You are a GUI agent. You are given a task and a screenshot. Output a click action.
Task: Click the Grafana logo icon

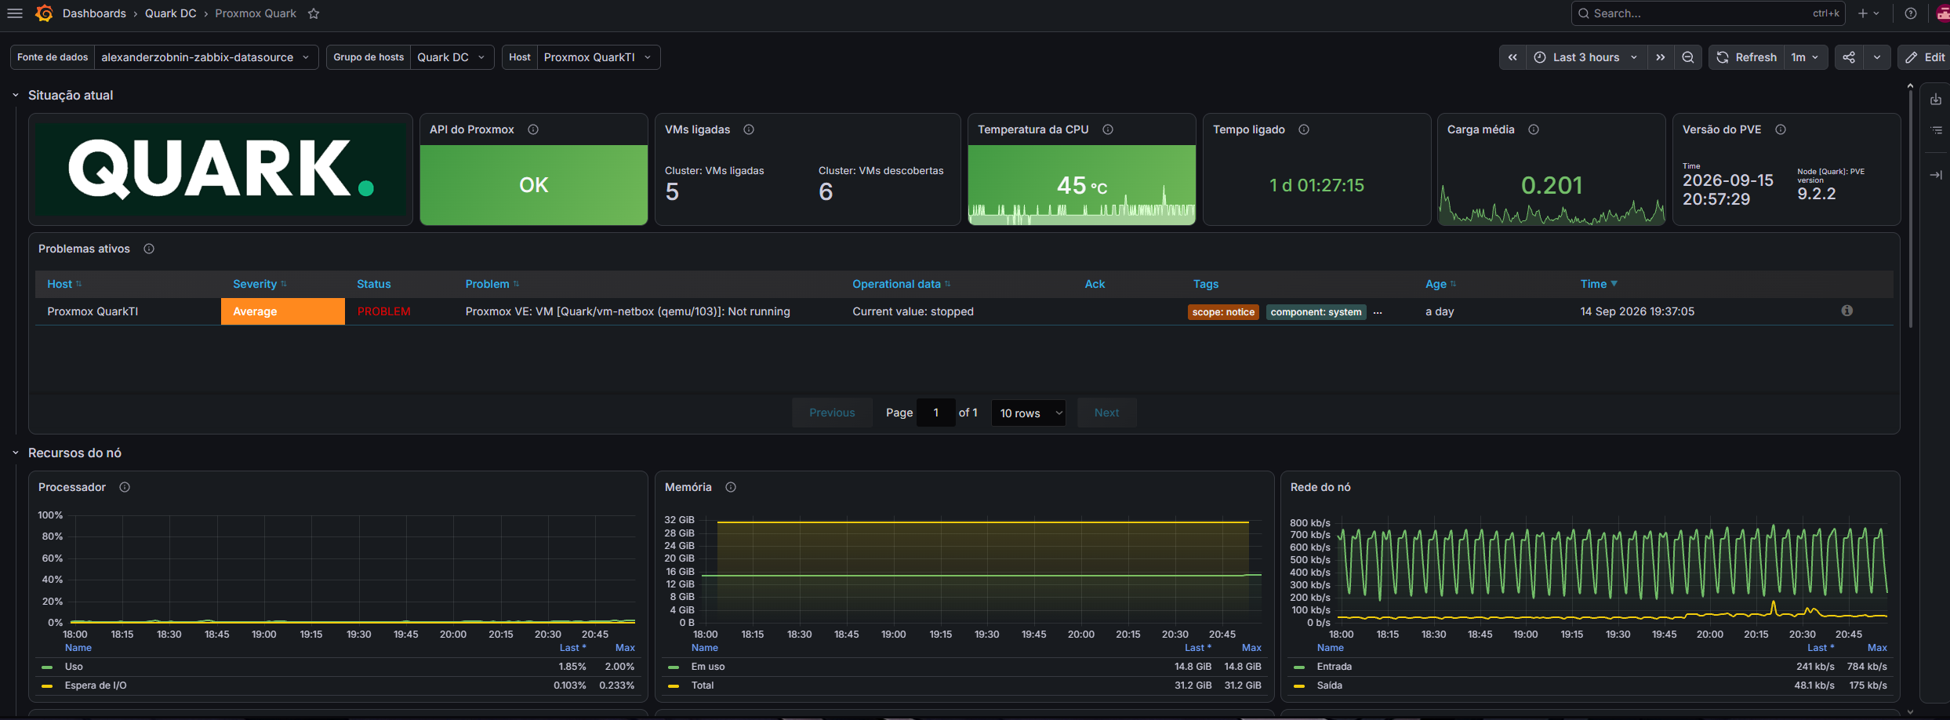(x=44, y=13)
